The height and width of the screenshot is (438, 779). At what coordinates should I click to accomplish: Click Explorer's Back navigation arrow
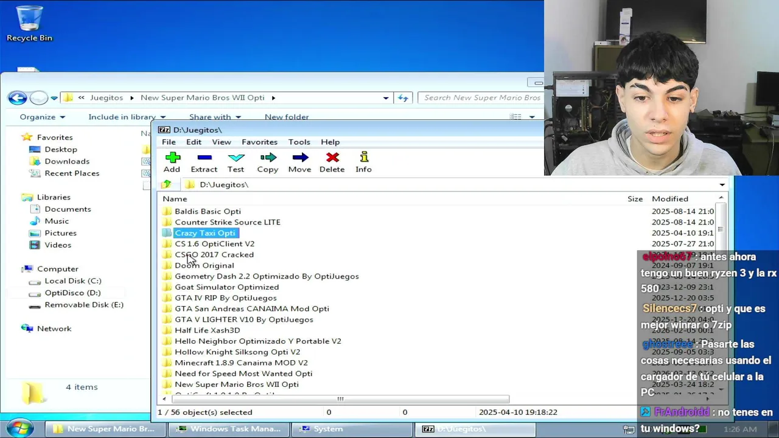point(18,97)
